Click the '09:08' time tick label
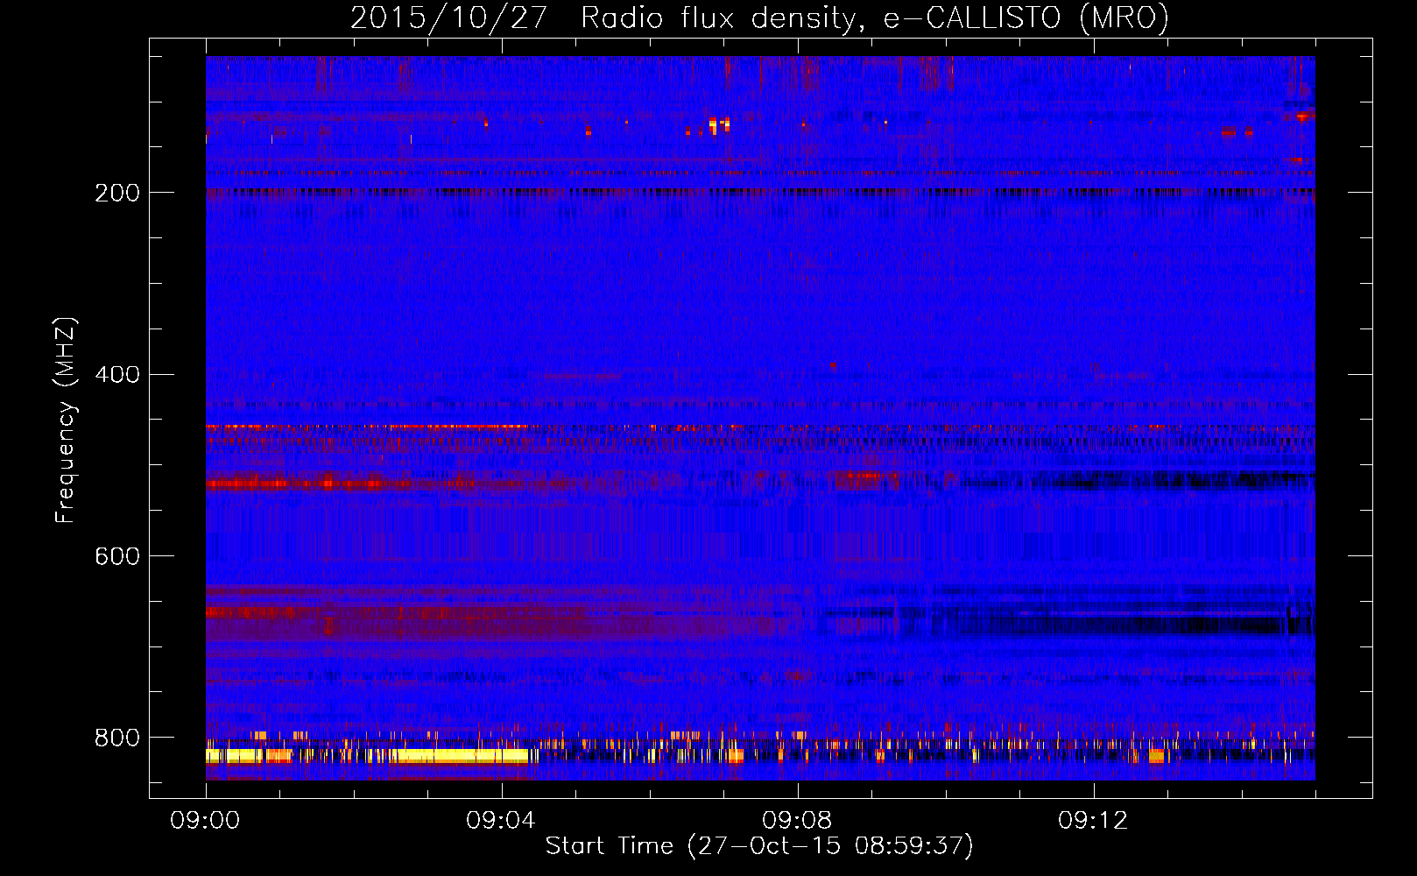 pos(797,820)
